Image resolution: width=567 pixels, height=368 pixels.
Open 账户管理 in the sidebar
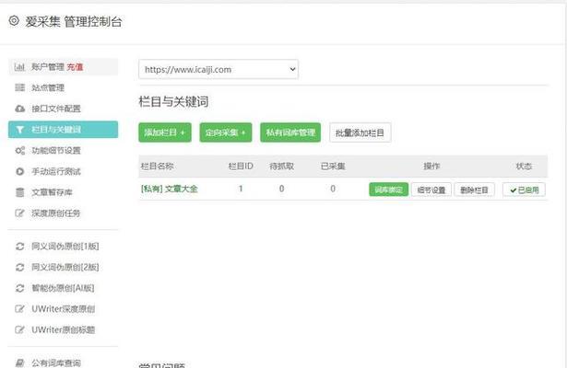click(x=63, y=67)
